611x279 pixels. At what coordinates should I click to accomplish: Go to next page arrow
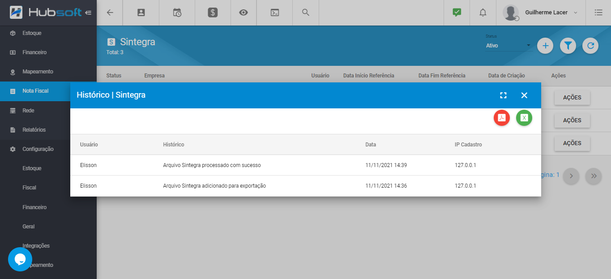[x=571, y=176]
